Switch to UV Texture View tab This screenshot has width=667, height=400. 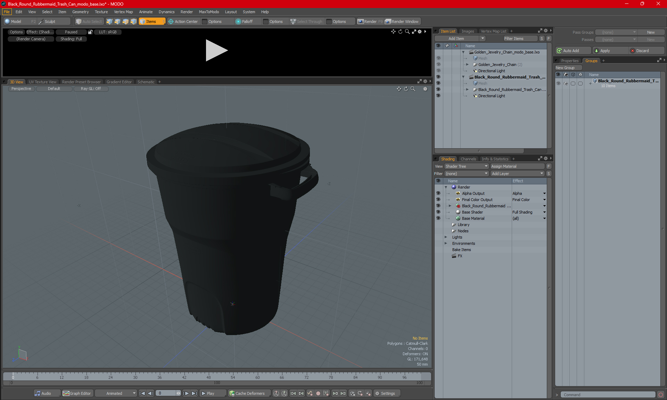click(x=43, y=82)
